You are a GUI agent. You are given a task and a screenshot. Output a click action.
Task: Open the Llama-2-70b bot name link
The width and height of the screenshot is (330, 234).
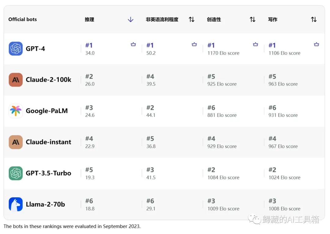(45, 204)
